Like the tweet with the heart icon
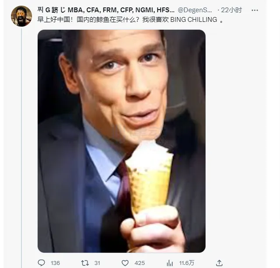The height and width of the screenshot is (268, 280). tap(125, 263)
